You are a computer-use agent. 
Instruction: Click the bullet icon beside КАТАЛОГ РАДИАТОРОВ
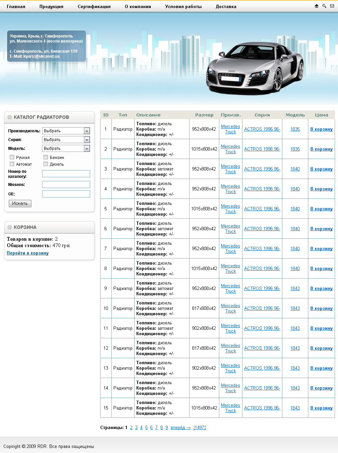pyautogui.click(x=9, y=117)
